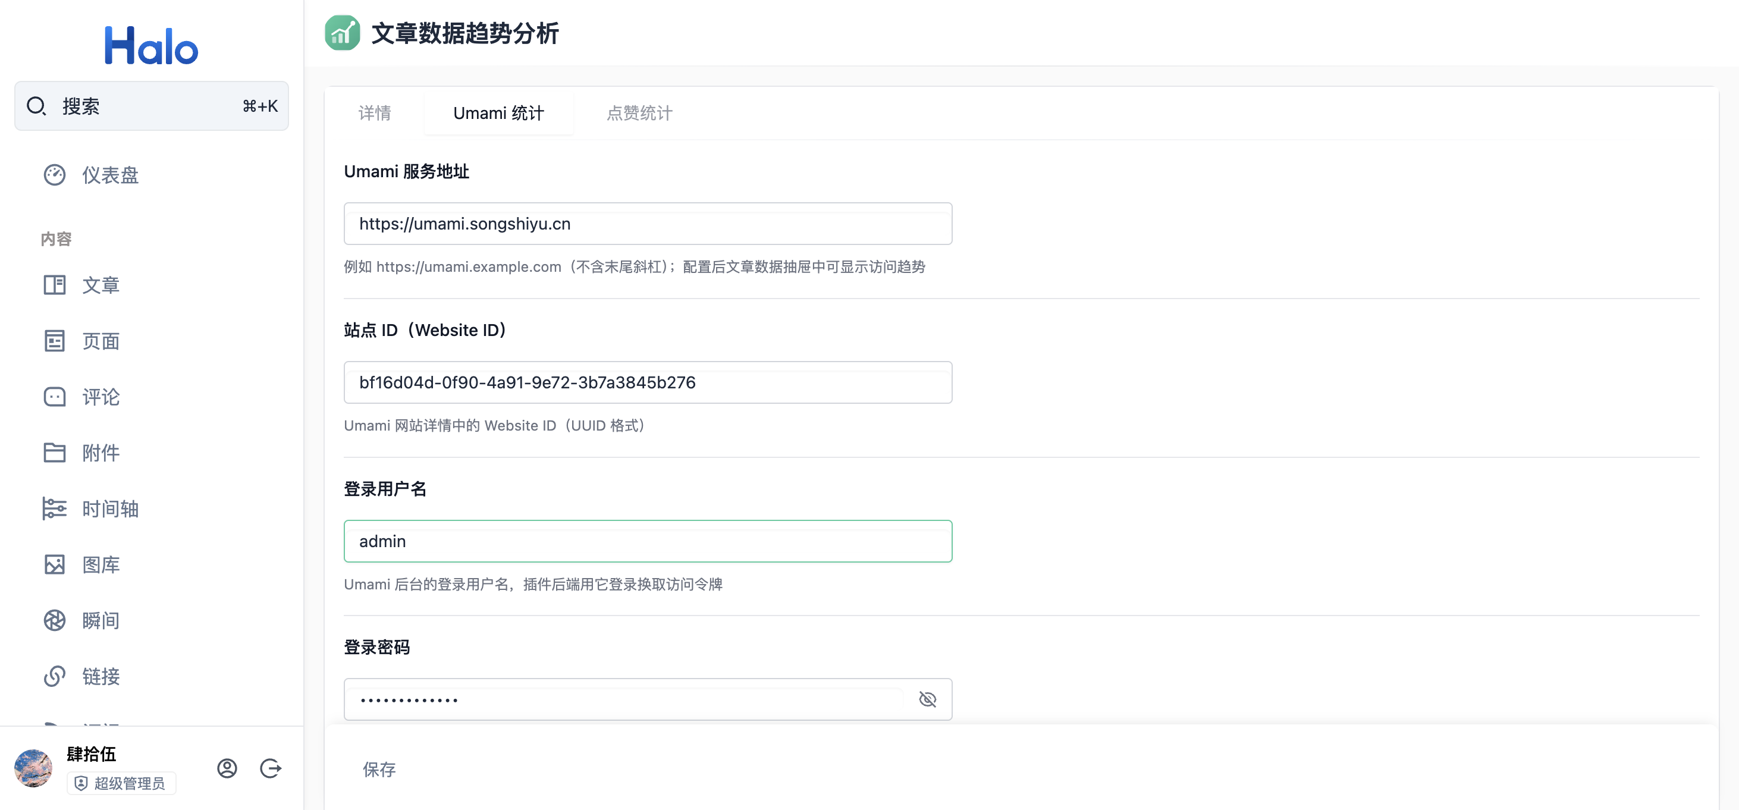Click the 登录密码 label
Image resolution: width=1739 pixels, height=810 pixels.
(376, 647)
